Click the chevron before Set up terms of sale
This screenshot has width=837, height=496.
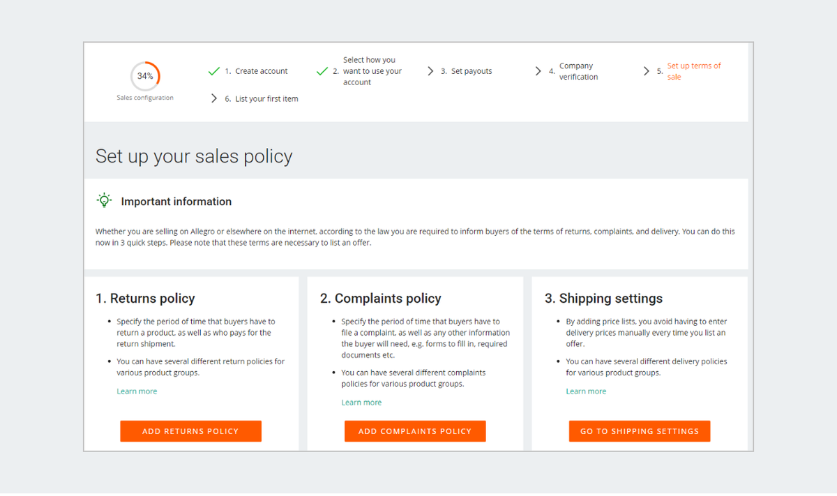(x=646, y=71)
